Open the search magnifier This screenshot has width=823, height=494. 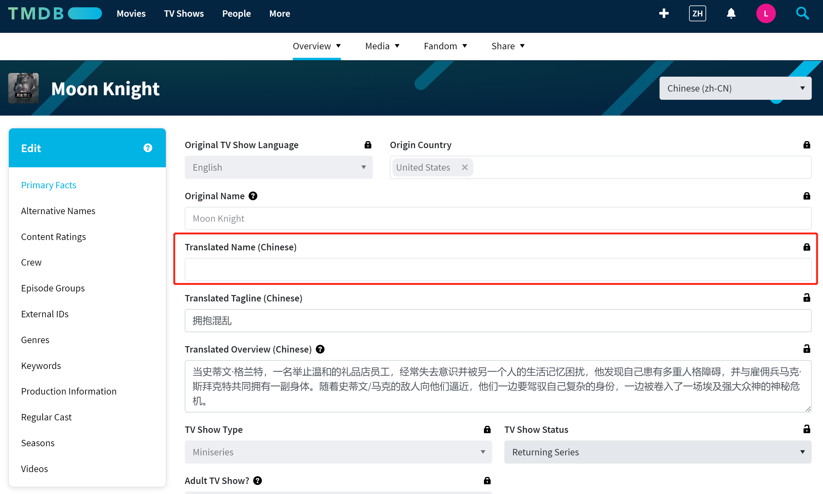802,14
